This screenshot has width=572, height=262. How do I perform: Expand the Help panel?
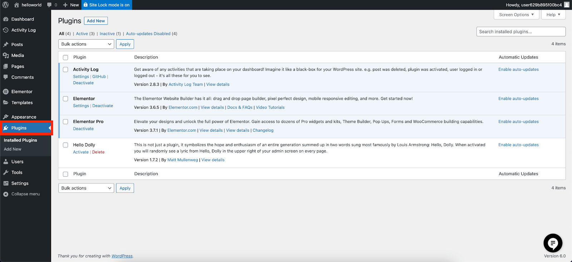[x=553, y=15]
